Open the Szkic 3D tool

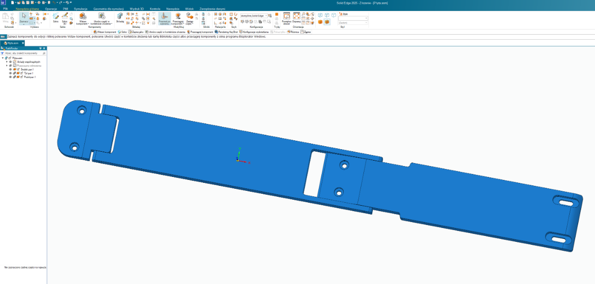click(64, 17)
